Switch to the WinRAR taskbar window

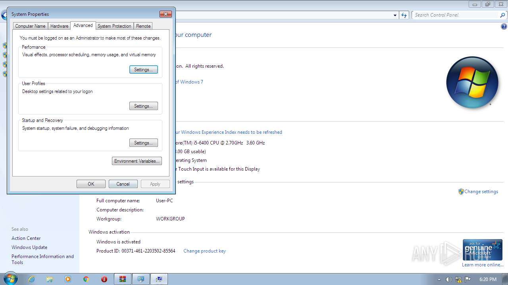pyautogui.click(x=123, y=279)
